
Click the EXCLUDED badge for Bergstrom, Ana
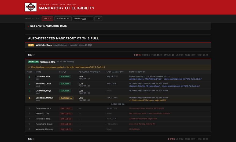tap(66, 108)
